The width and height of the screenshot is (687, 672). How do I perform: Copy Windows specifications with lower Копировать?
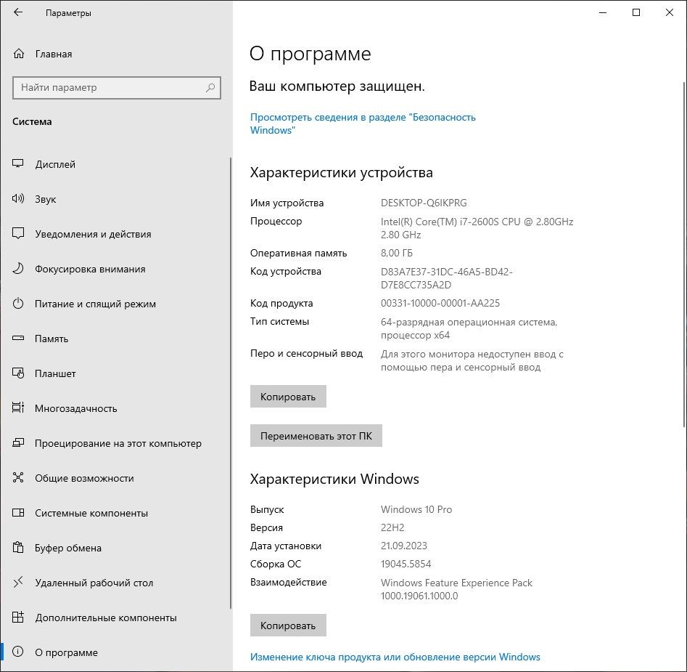[288, 625]
